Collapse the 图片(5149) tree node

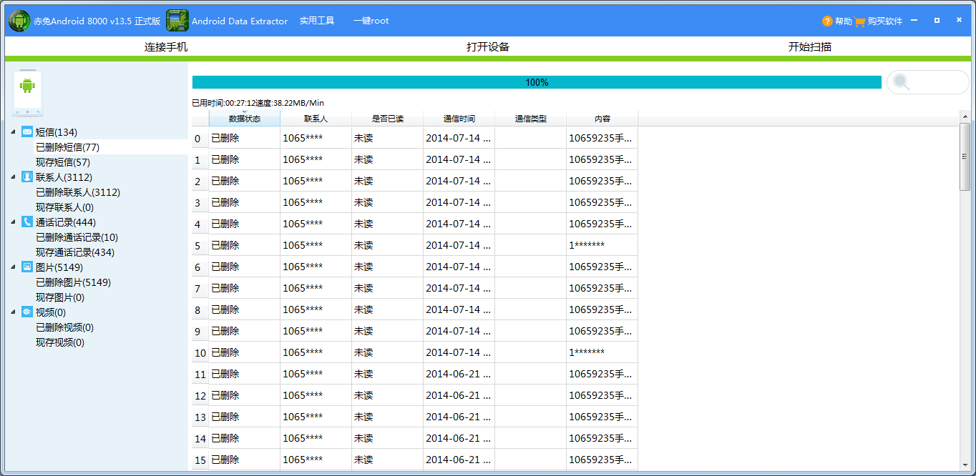pos(13,267)
